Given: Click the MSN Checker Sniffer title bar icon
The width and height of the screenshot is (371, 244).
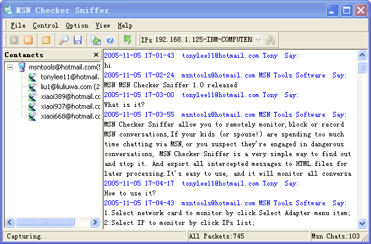Looking at the screenshot, I should pyautogui.click(x=9, y=10).
